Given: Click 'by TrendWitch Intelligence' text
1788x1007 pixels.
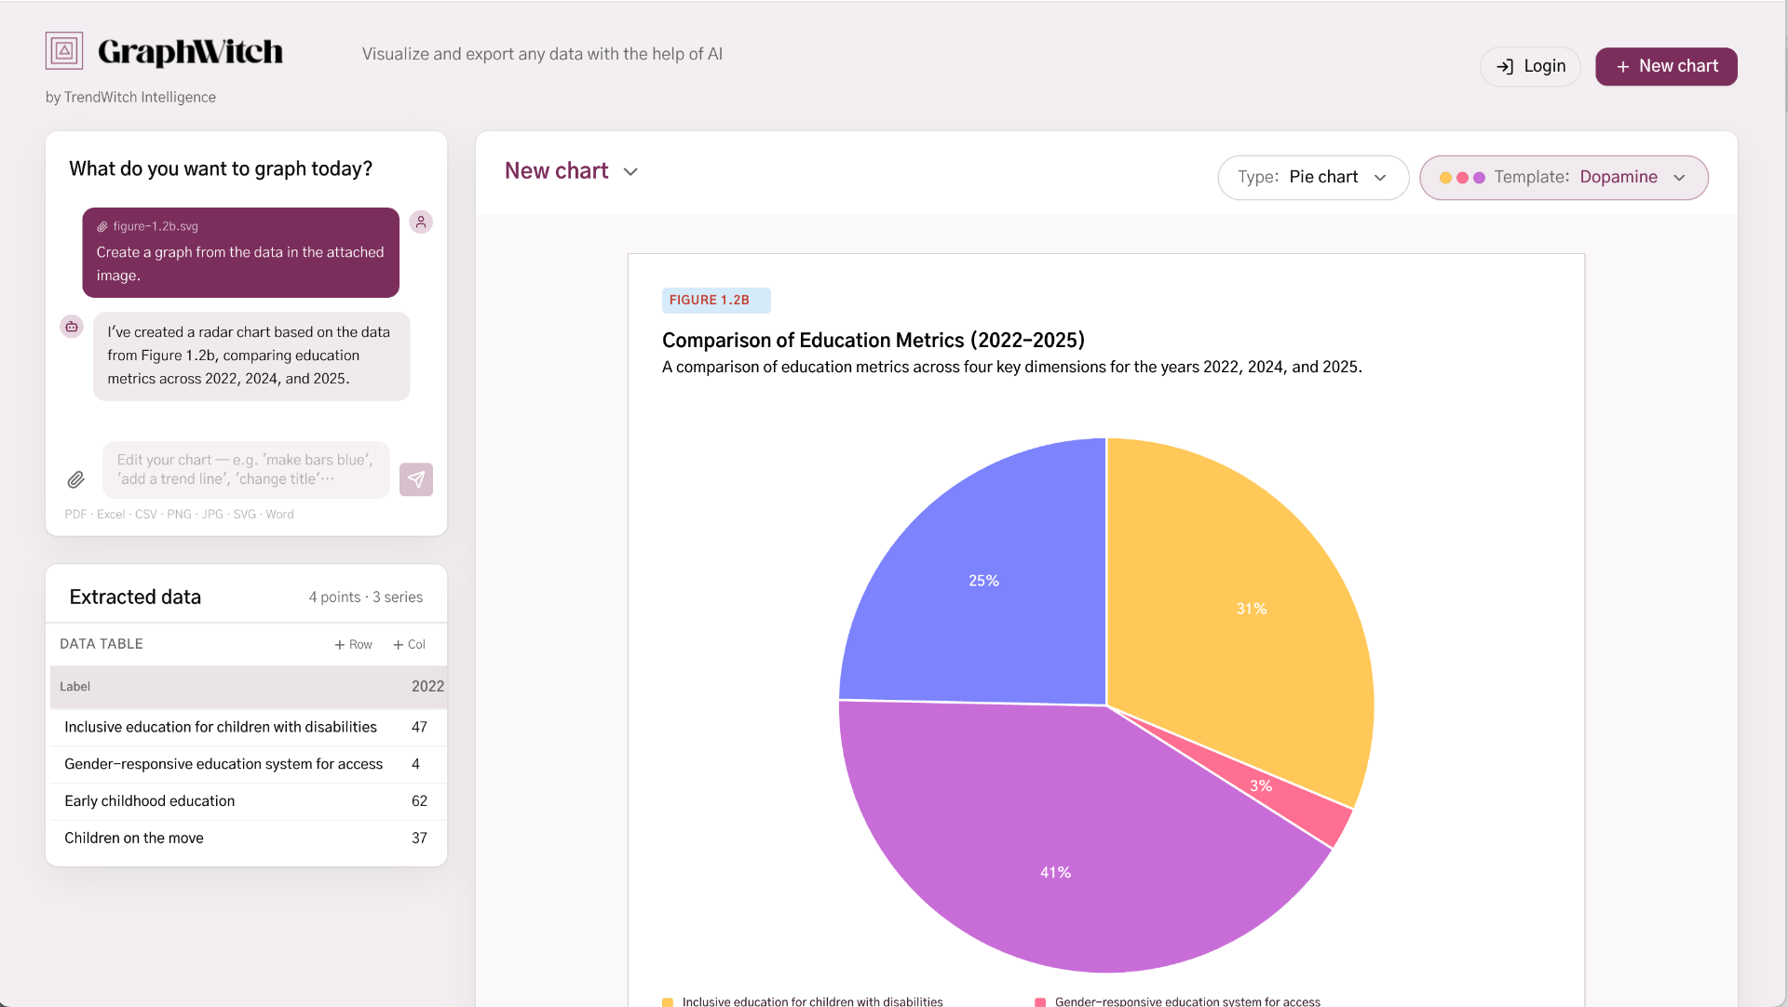Looking at the screenshot, I should pyautogui.click(x=130, y=97).
